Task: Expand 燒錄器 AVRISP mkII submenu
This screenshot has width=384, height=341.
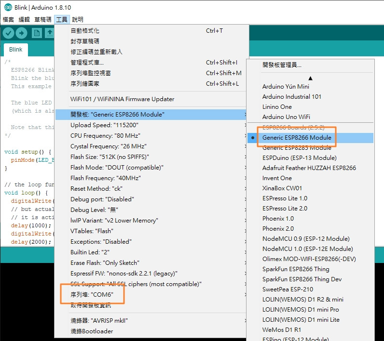Action: (x=150, y=321)
